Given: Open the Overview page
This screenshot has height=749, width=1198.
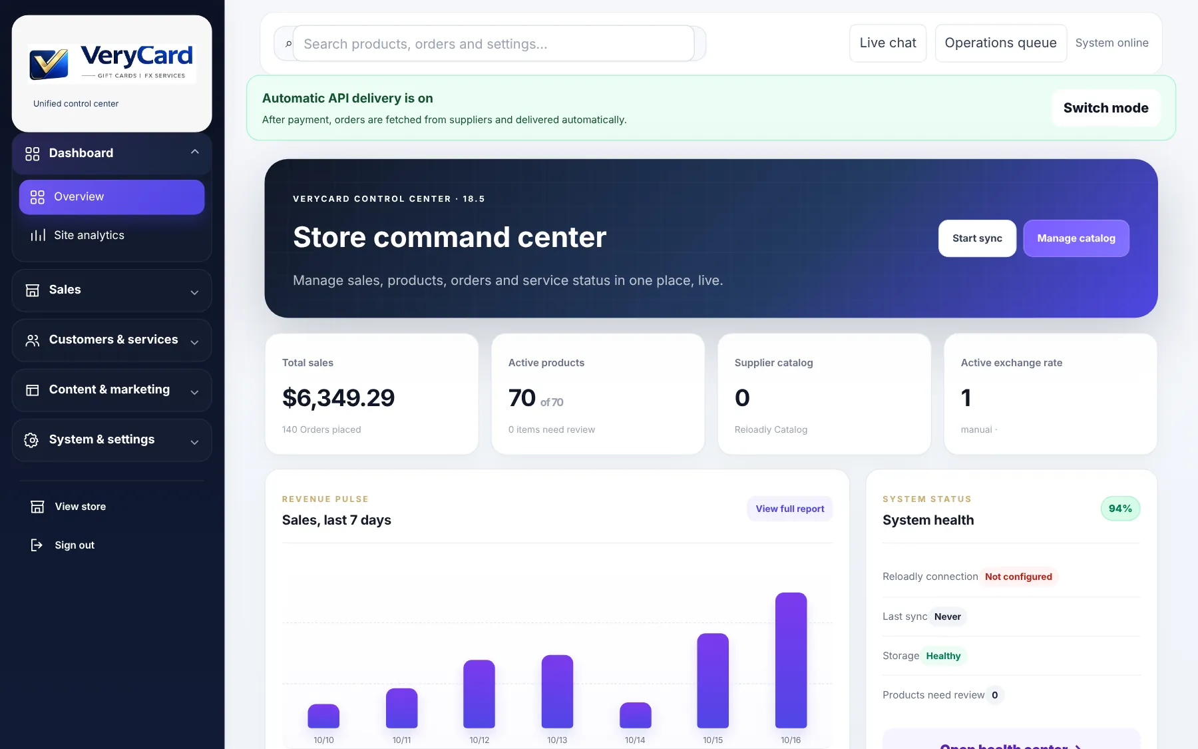Looking at the screenshot, I should click(112, 197).
